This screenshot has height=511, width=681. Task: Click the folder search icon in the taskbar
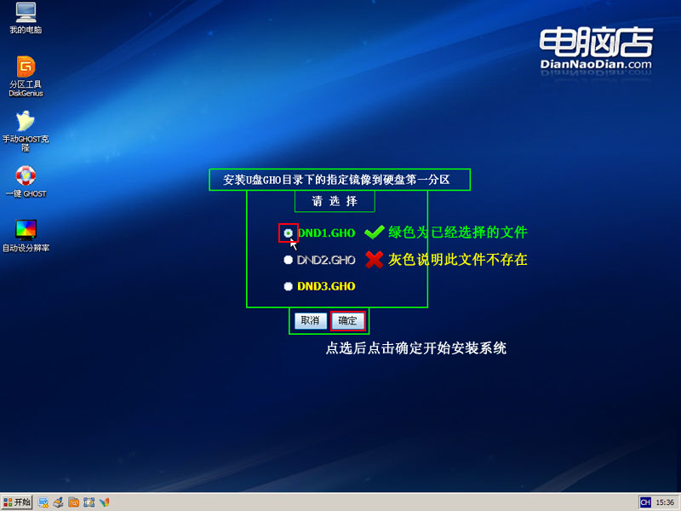click(73, 502)
